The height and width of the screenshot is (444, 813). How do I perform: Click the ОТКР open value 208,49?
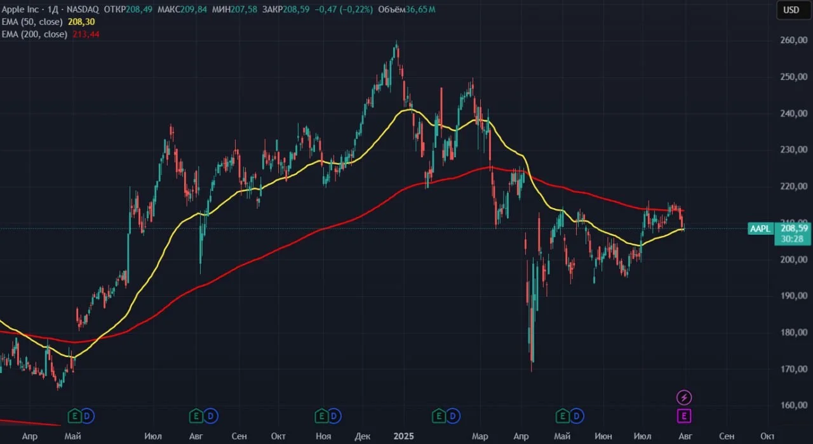coord(139,10)
